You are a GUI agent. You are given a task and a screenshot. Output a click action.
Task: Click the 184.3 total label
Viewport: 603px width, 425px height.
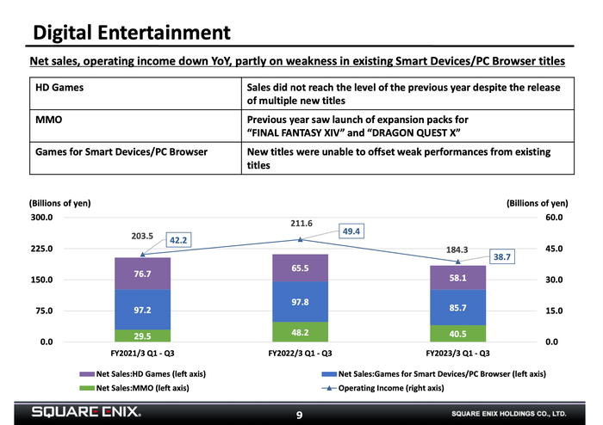457,250
